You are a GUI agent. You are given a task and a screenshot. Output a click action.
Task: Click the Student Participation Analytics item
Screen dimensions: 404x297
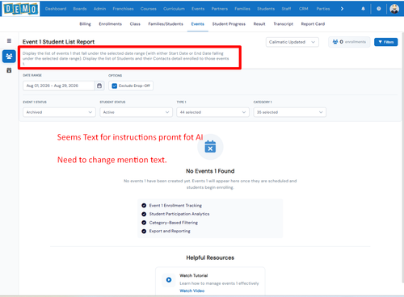179,214
